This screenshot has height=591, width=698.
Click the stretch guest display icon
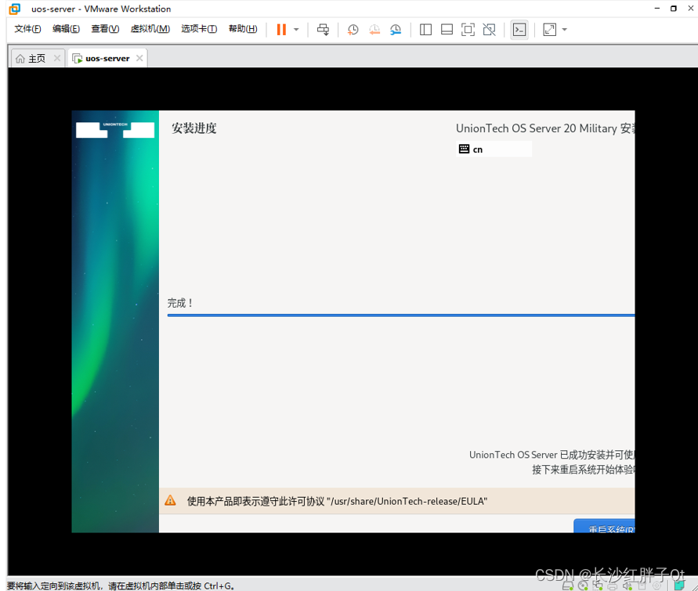550,30
